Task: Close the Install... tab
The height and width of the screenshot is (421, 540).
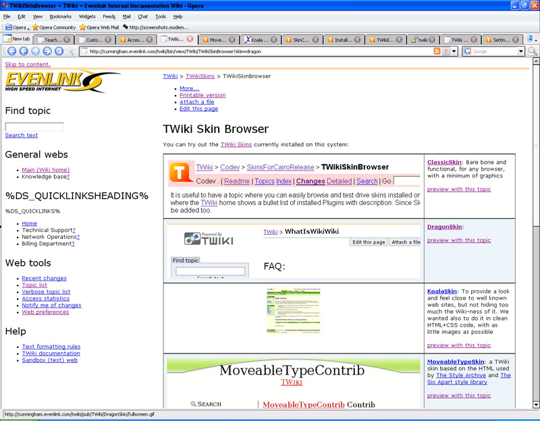Action: click(357, 40)
